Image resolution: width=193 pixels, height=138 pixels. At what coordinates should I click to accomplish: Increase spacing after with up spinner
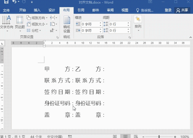[x=128, y=29]
